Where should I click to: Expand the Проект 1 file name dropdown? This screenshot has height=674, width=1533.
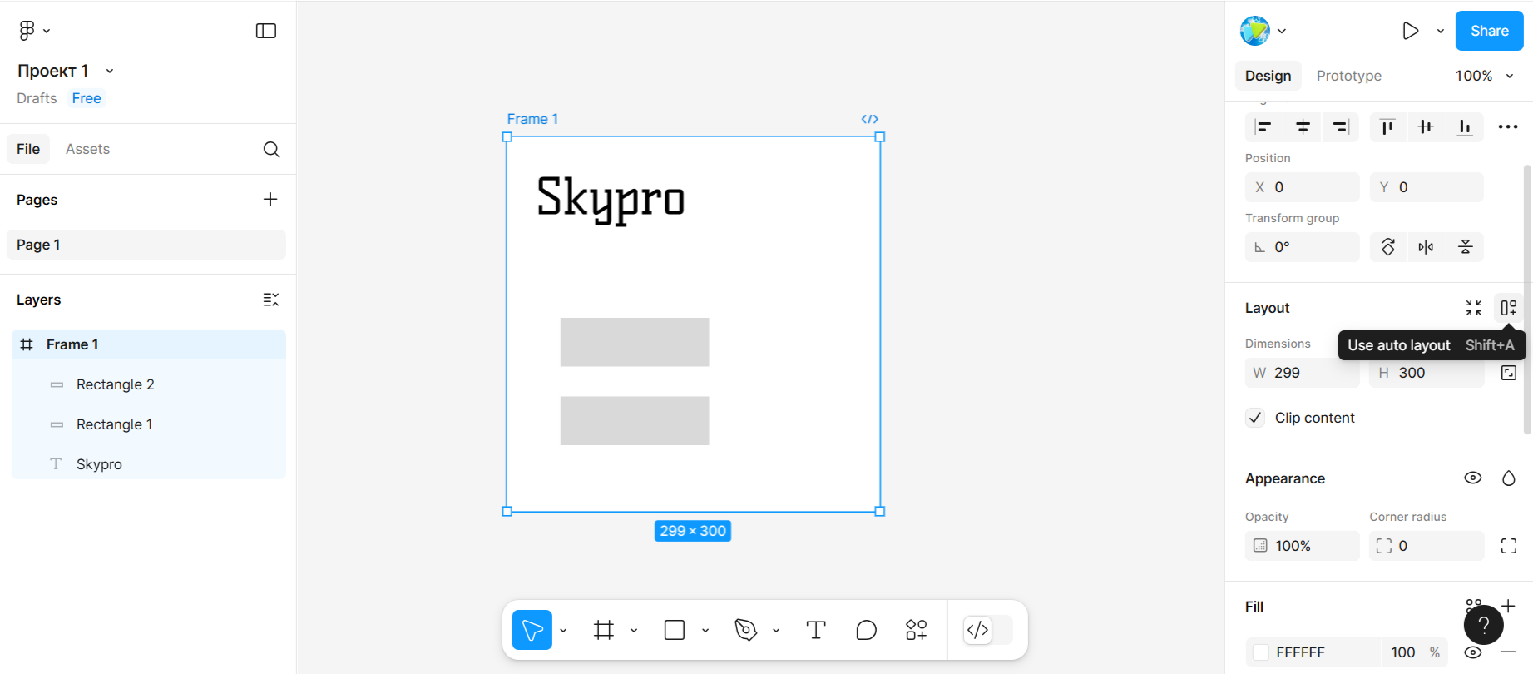110,72
